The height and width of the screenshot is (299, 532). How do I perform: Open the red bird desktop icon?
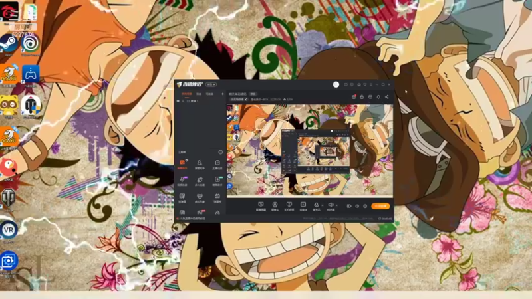pos(9,169)
